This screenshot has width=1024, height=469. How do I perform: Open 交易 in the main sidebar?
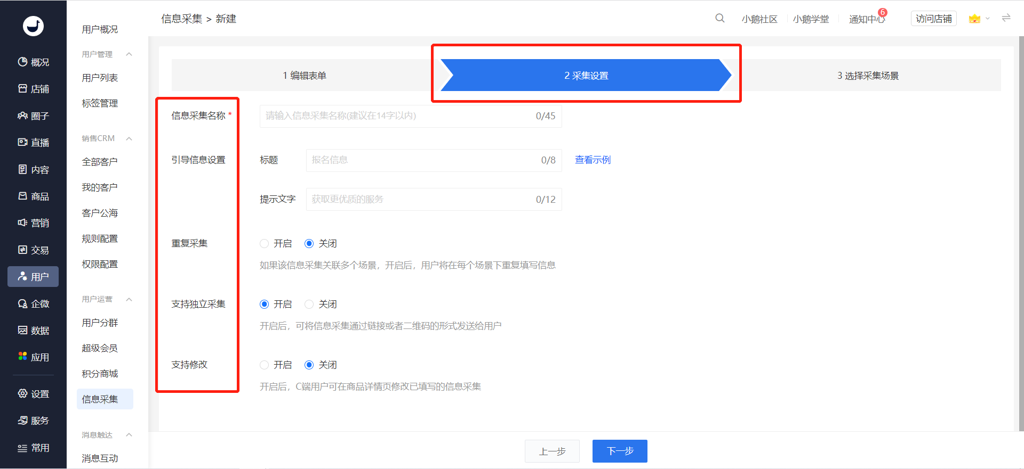tap(33, 250)
